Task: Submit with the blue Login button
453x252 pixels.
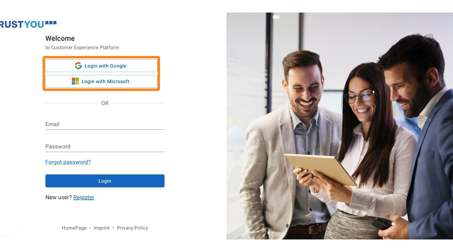Action: pos(105,181)
